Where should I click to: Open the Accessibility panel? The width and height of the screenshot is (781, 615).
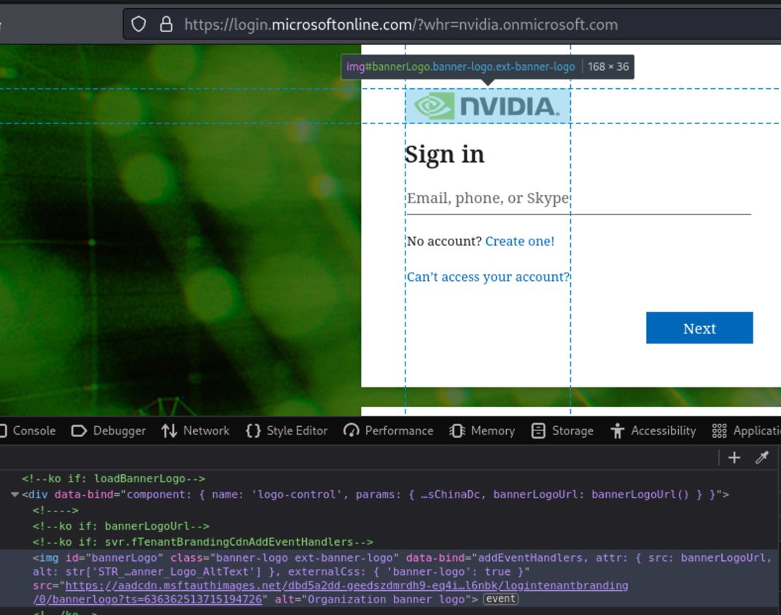click(653, 430)
